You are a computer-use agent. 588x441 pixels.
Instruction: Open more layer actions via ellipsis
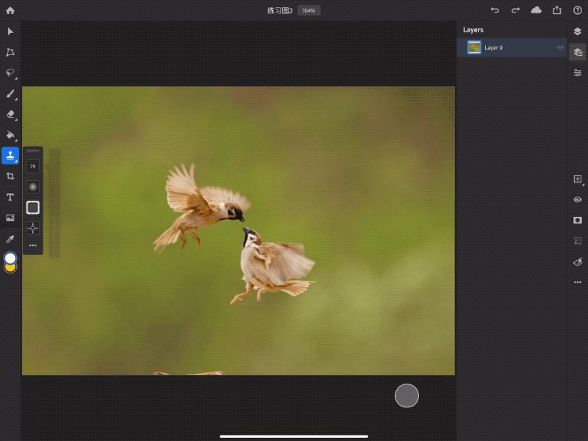[578, 282]
